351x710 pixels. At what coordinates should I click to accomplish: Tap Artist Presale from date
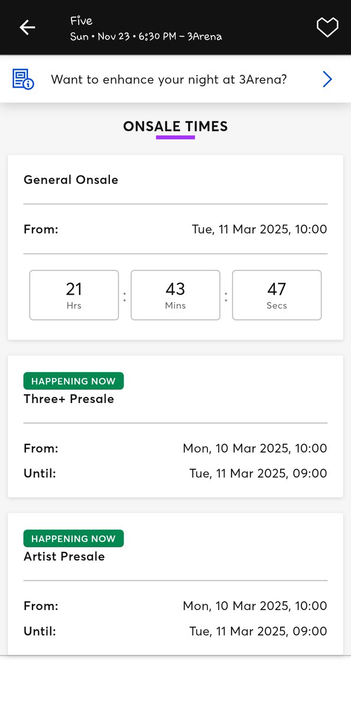point(255,606)
